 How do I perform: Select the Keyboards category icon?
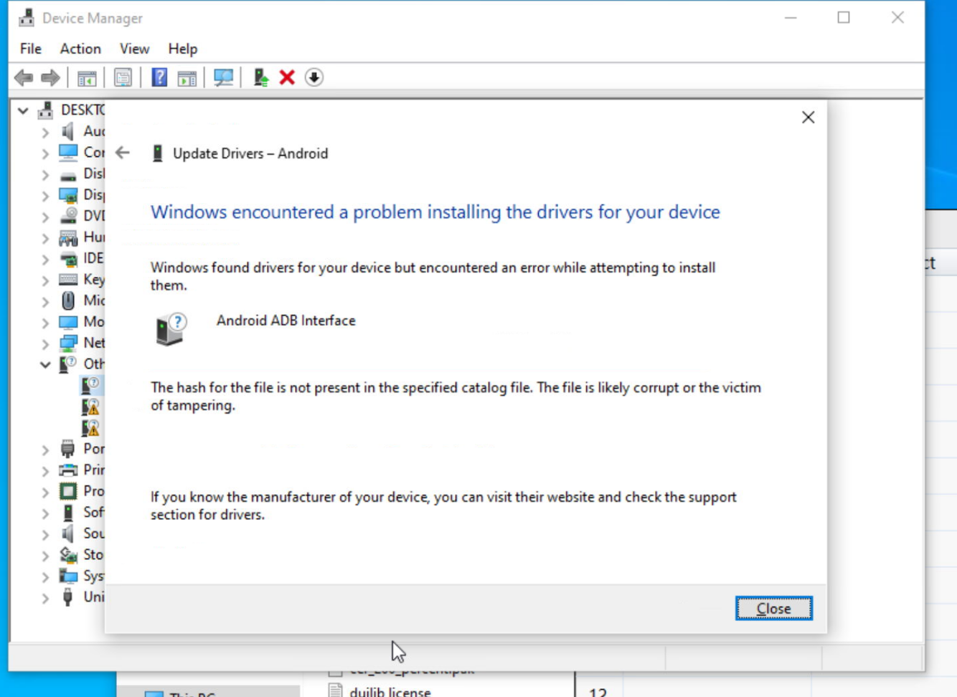tap(68, 280)
